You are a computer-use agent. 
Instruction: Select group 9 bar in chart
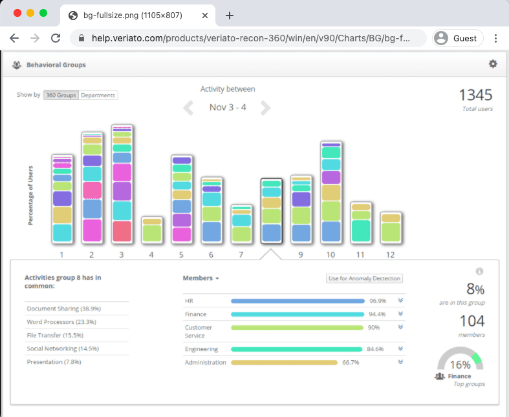(301, 209)
